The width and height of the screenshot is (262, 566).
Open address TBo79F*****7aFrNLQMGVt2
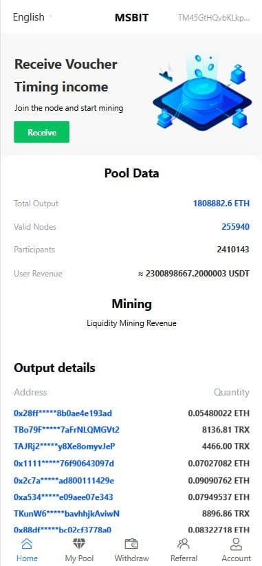(67, 430)
